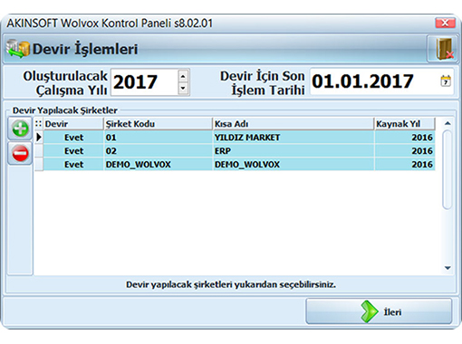Click the grid scrollbar up arrow
This screenshot has width=462, height=344.
click(448, 123)
